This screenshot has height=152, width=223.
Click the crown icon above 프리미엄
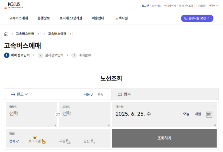[x=35, y=137]
